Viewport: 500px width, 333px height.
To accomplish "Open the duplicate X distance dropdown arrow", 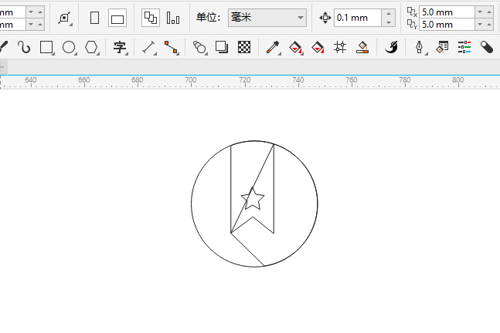I will [x=480, y=12].
